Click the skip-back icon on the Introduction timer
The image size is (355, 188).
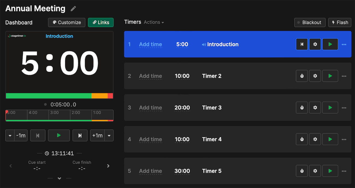pyautogui.click(x=302, y=44)
